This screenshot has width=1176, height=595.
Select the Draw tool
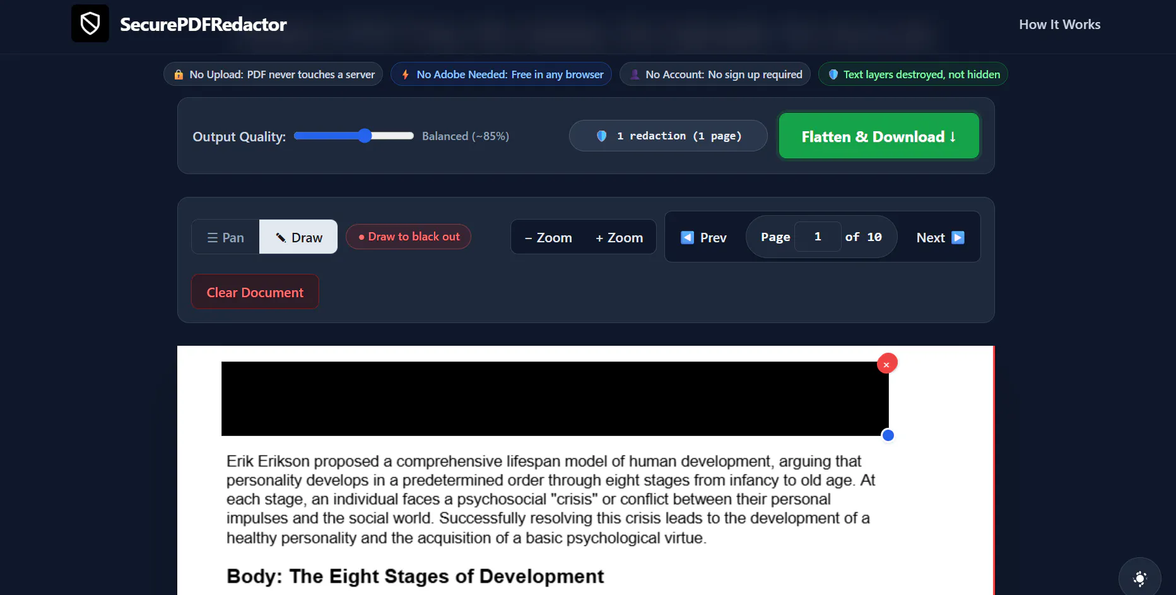tap(298, 237)
